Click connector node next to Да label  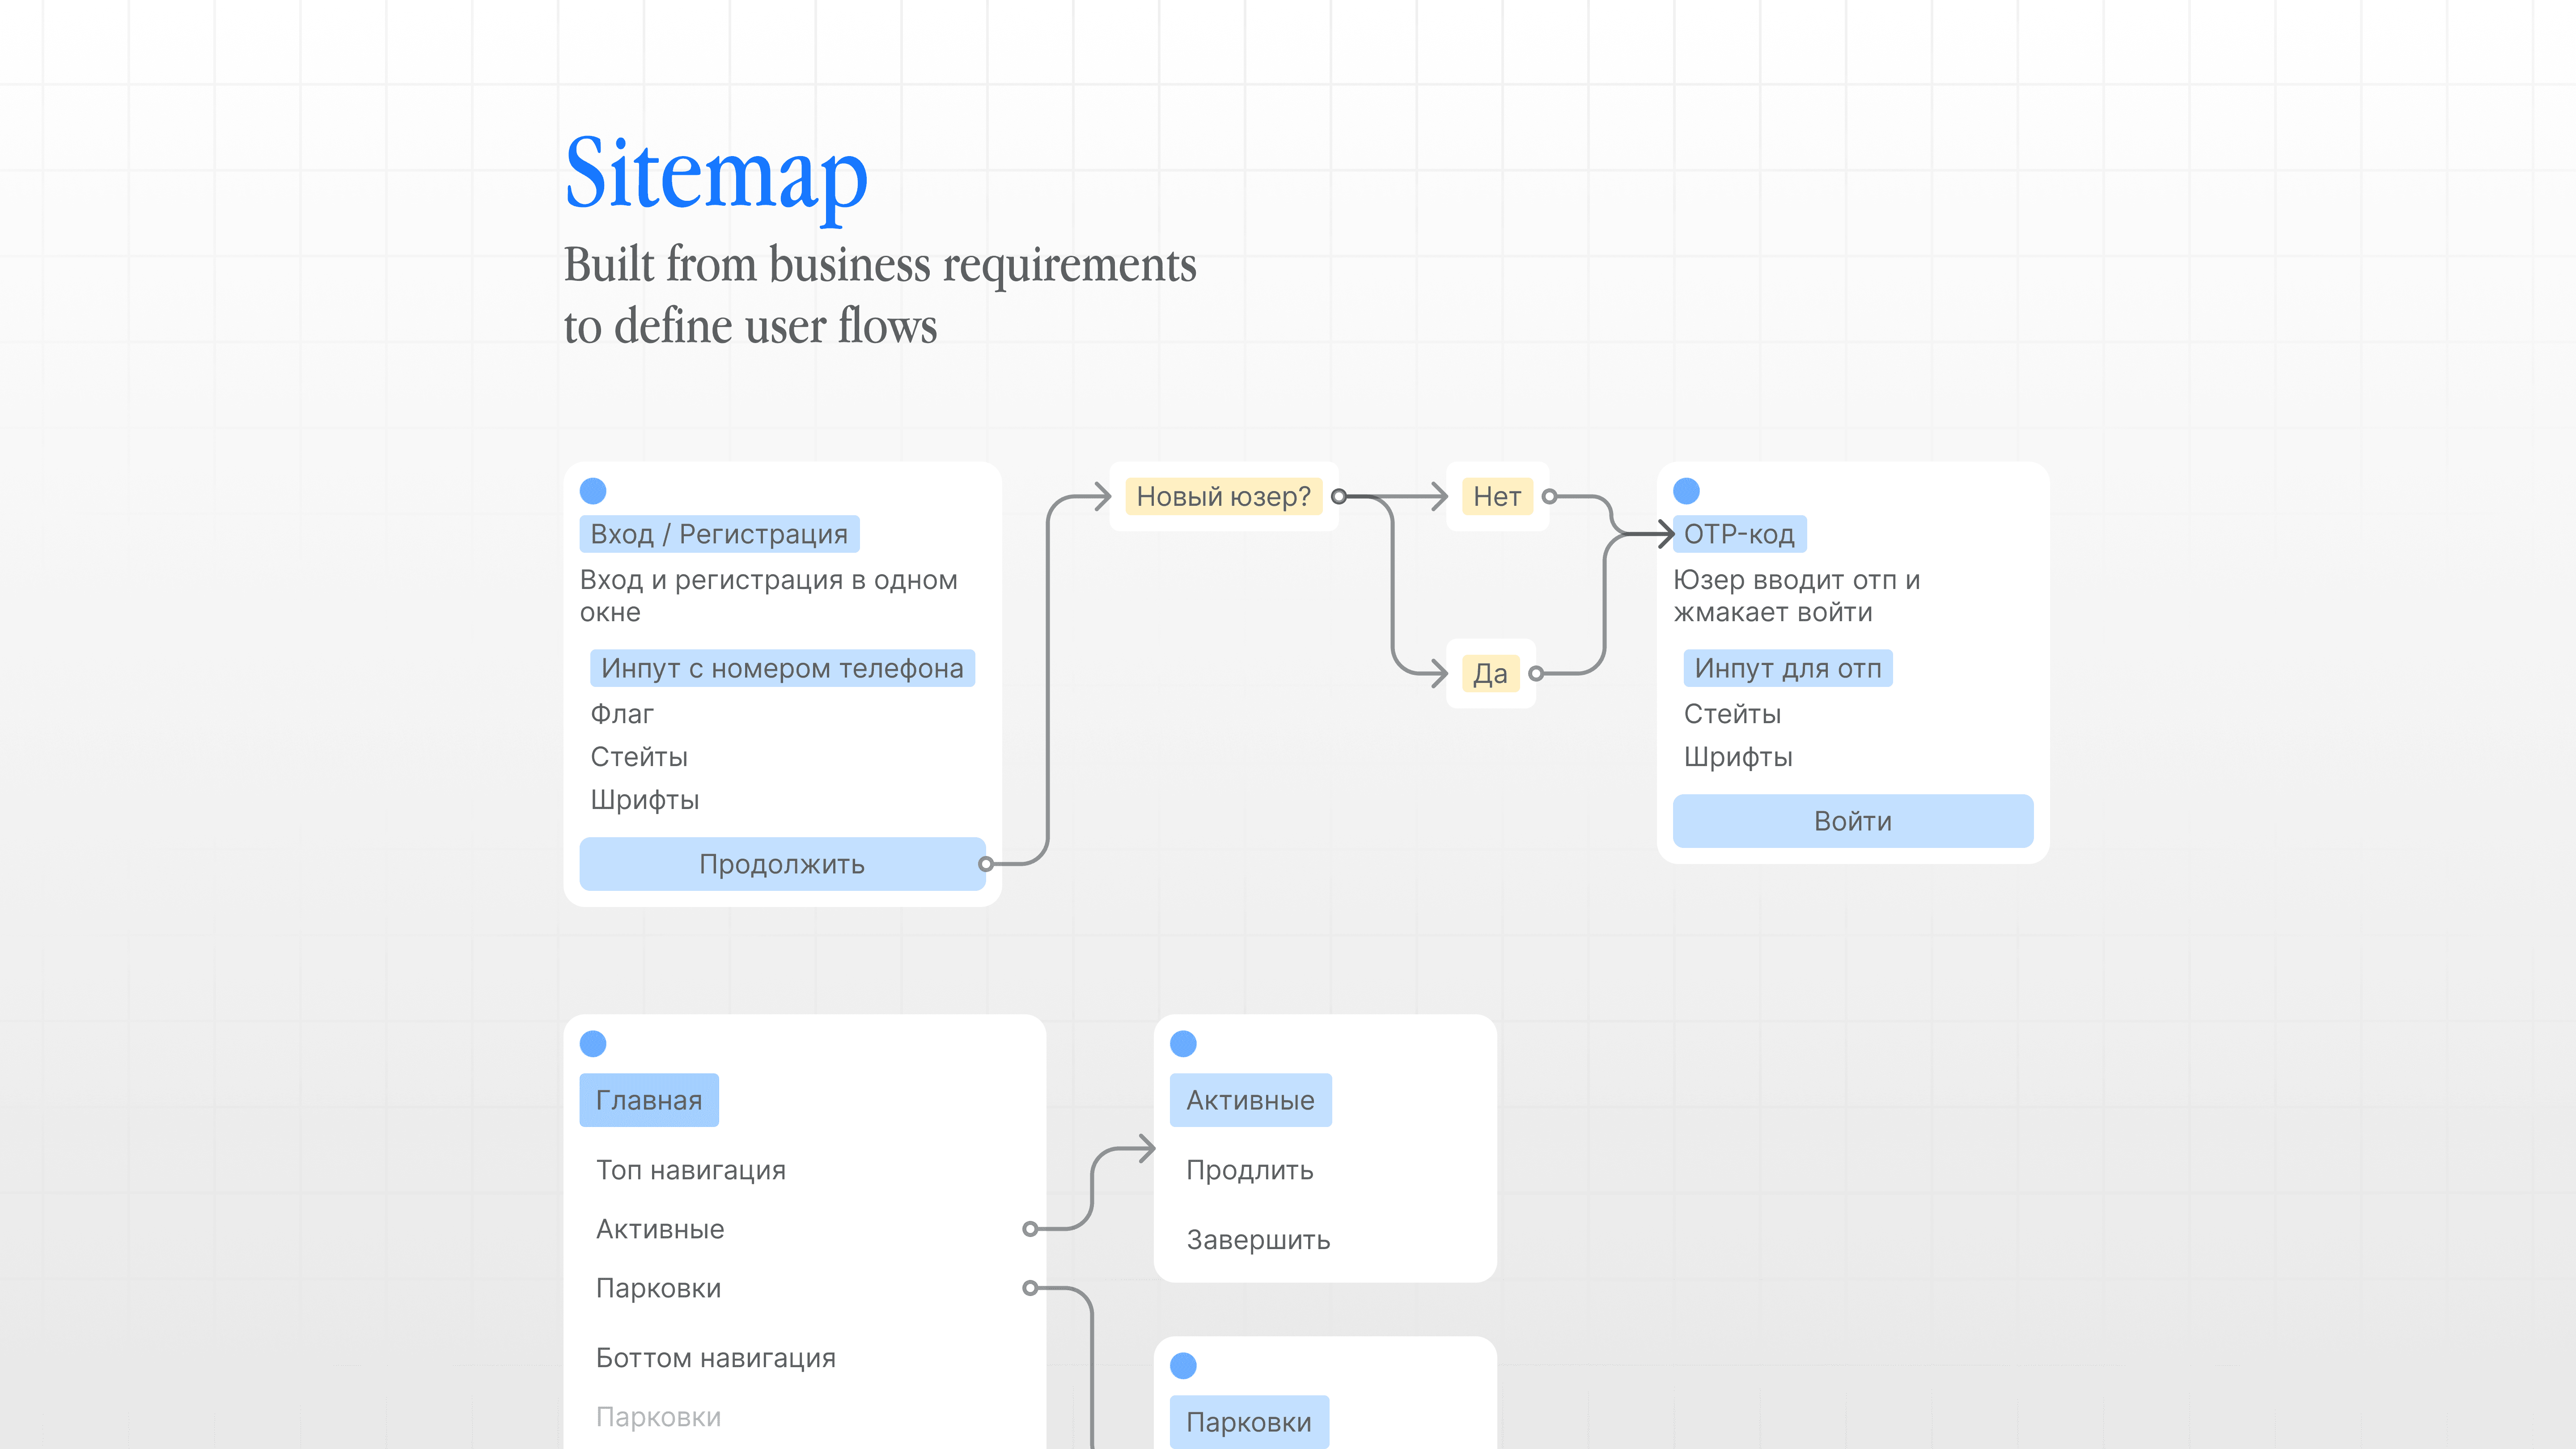(1536, 674)
